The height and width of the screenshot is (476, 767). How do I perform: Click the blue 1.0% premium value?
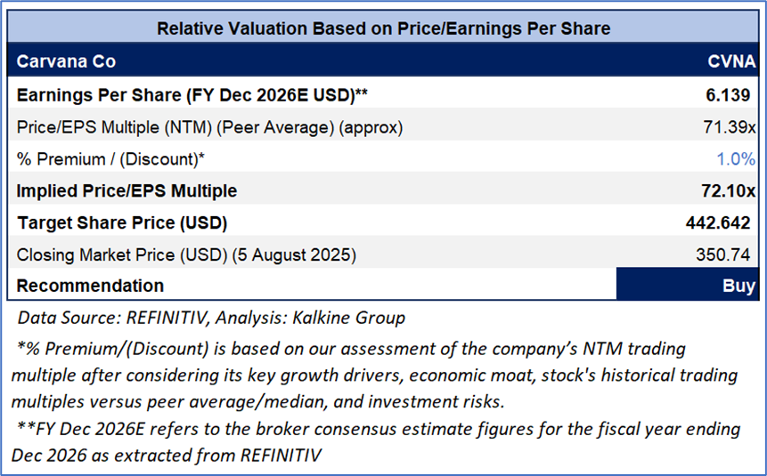735,159
